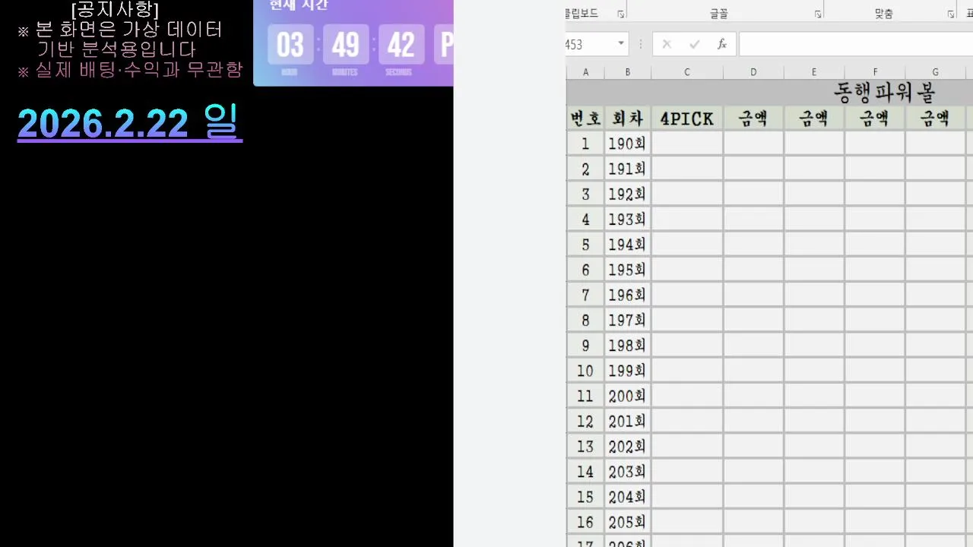Select column A header
Image resolution: width=973 pixels, height=547 pixels.
(x=585, y=72)
